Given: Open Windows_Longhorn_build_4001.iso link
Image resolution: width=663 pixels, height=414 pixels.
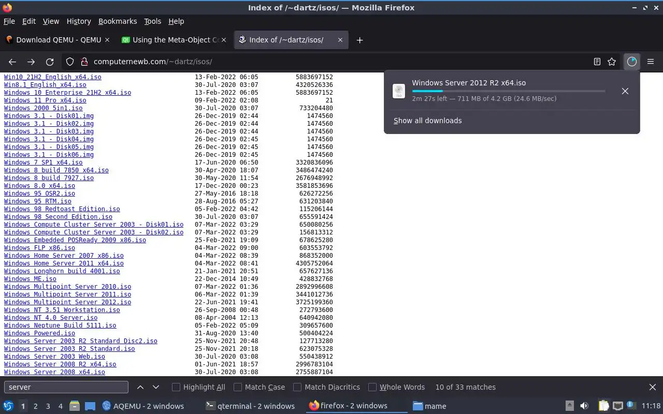Looking at the screenshot, I should point(62,271).
